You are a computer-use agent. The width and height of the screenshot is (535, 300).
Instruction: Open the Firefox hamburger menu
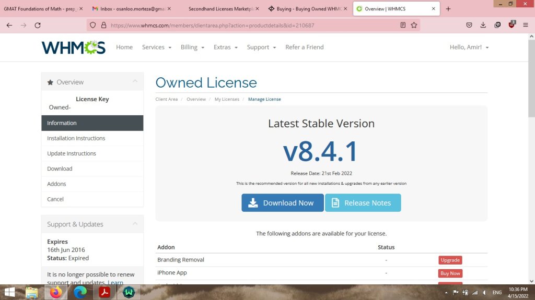(526, 25)
